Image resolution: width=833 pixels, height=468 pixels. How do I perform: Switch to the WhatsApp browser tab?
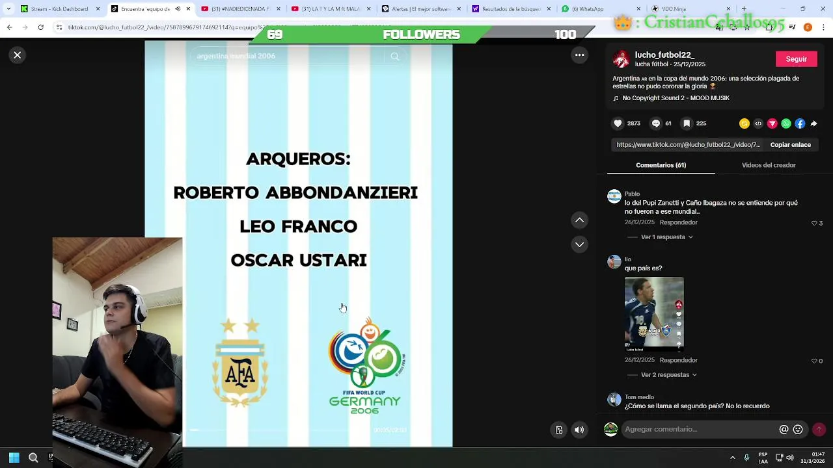click(601, 9)
